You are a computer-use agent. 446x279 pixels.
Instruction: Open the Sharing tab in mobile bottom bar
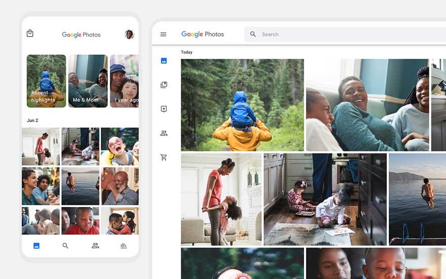click(x=95, y=246)
